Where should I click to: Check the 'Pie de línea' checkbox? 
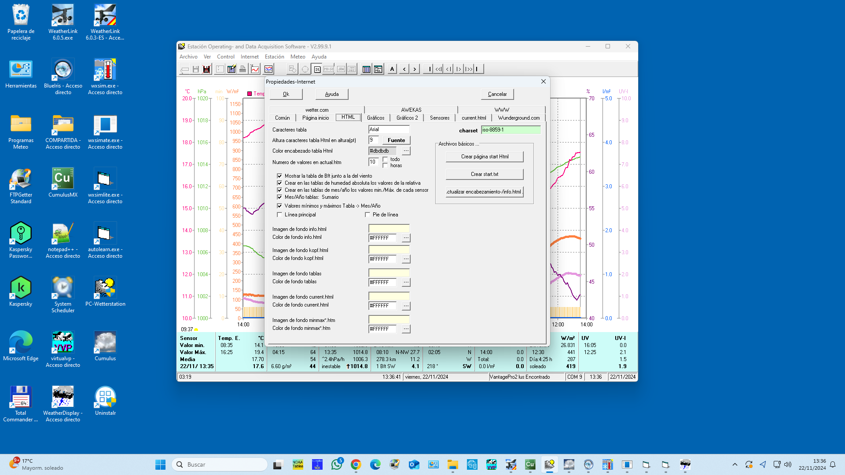tap(367, 215)
